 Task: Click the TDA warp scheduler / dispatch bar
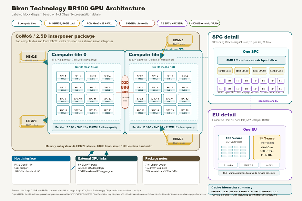point(248,173)
